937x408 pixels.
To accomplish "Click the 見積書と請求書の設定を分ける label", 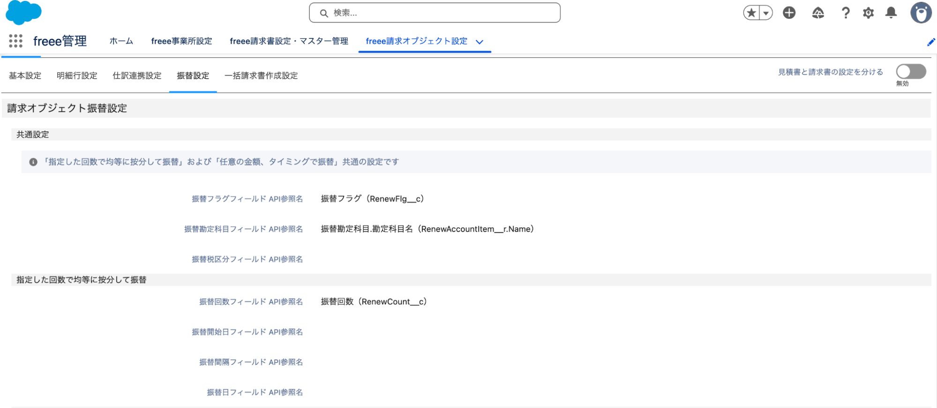I will tap(831, 72).
